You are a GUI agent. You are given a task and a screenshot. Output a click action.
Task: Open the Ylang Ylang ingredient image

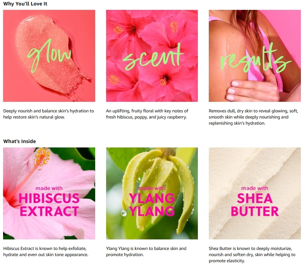coord(152,193)
